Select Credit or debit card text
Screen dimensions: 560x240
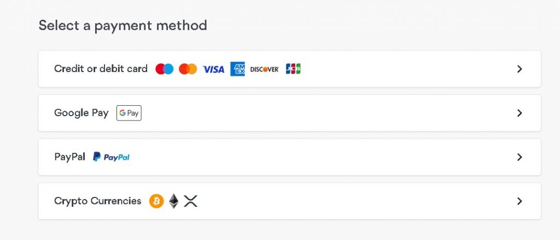click(x=101, y=69)
